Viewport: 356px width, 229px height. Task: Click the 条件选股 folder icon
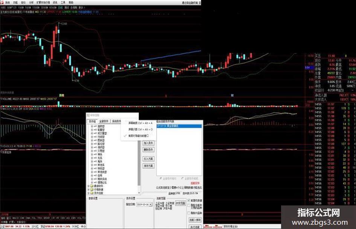92,193
